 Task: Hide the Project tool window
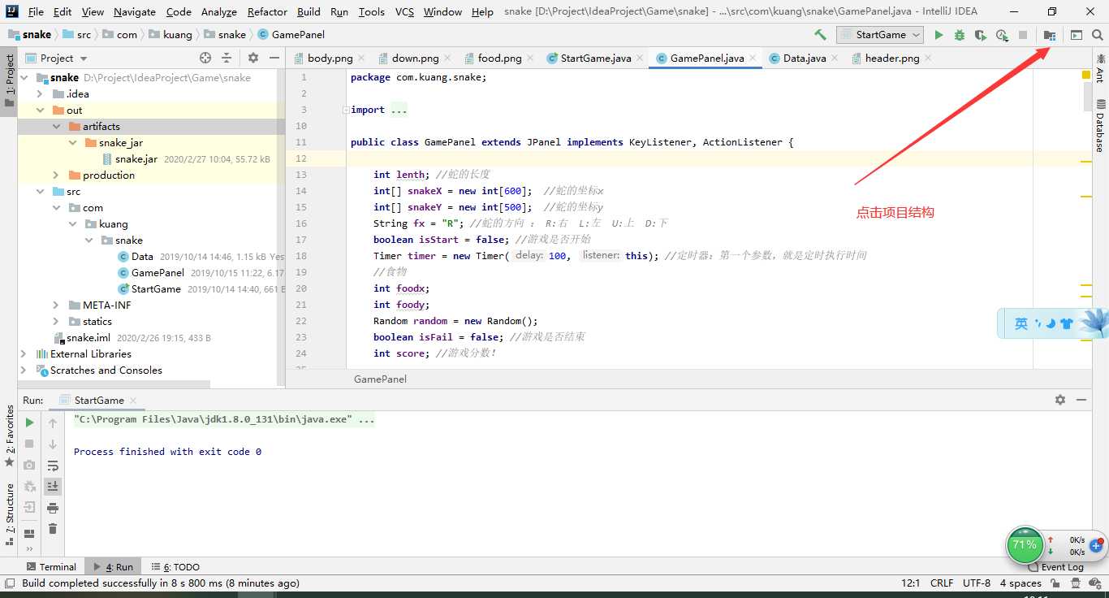274,58
